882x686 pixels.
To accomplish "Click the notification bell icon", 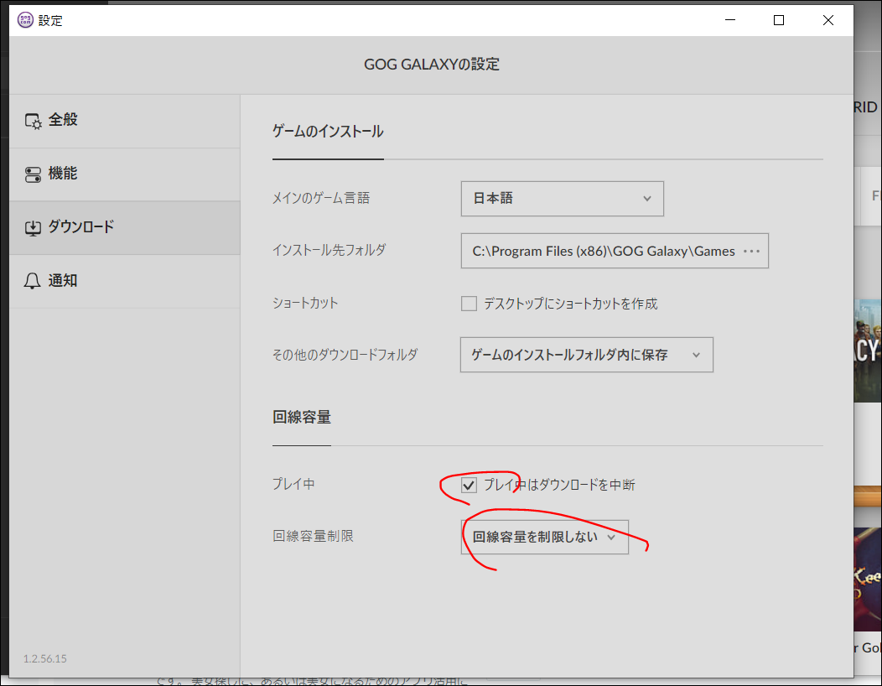I will [32, 281].
